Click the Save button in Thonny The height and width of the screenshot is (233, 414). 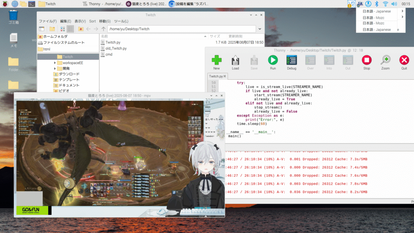coord(254,63)
